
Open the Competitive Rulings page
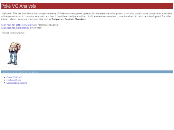point(17,83)
